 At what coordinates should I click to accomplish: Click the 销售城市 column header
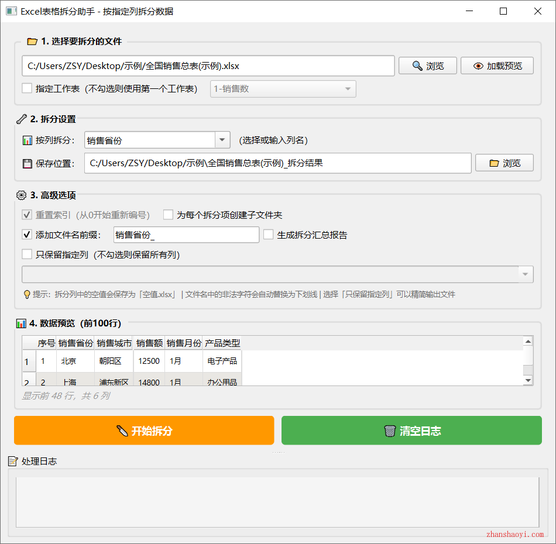coord(114,343)
